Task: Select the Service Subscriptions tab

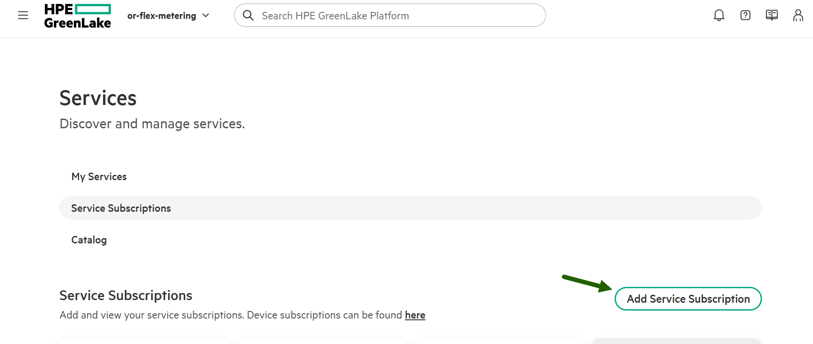Action: click(410, 208)
